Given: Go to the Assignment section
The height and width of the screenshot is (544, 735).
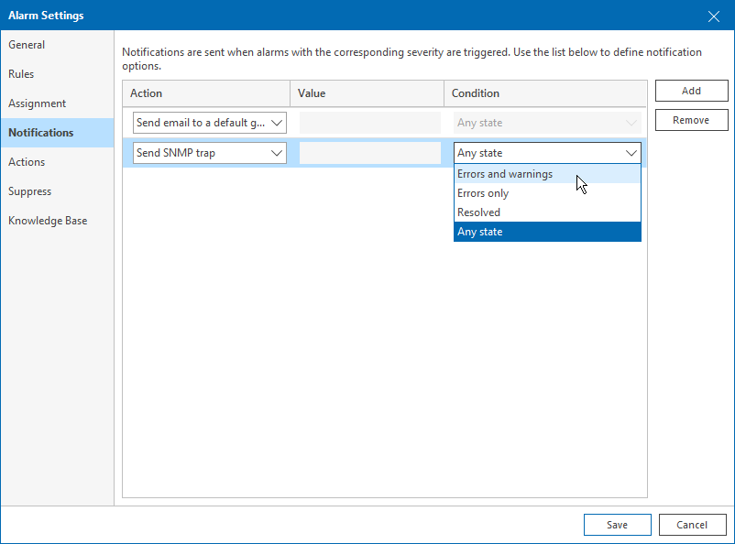Looking at the screenshot, I should pos(38,103).
